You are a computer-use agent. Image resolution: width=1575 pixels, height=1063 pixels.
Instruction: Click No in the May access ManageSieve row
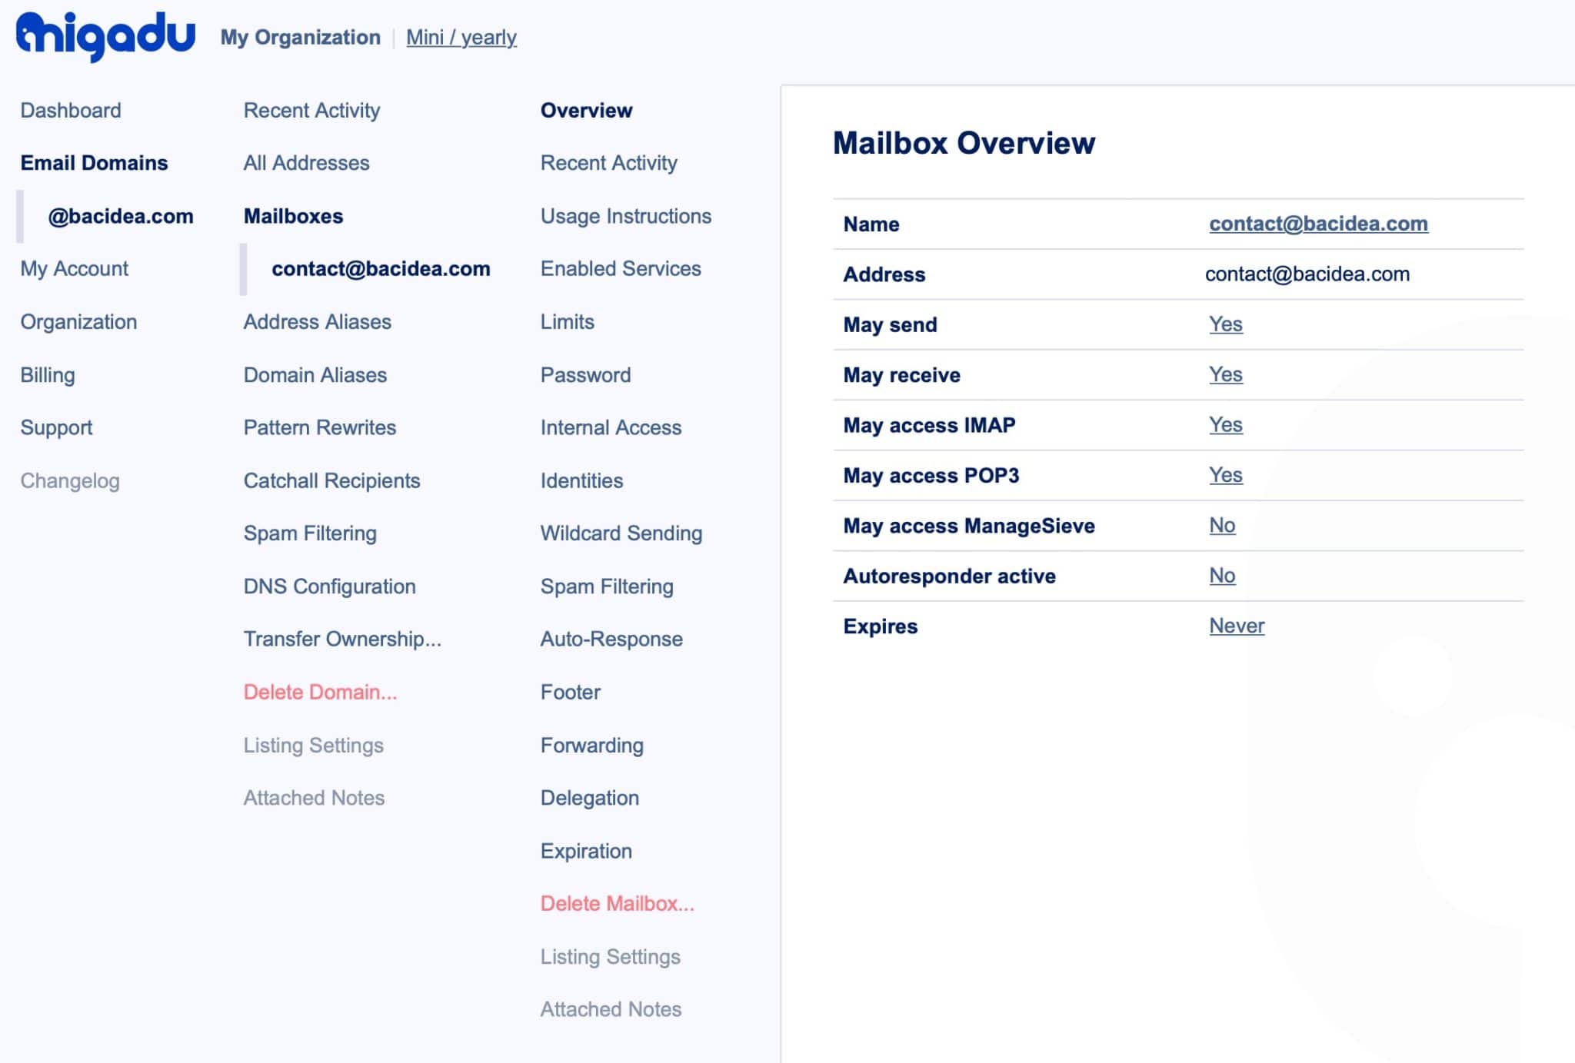click(x=1222, y=526)
